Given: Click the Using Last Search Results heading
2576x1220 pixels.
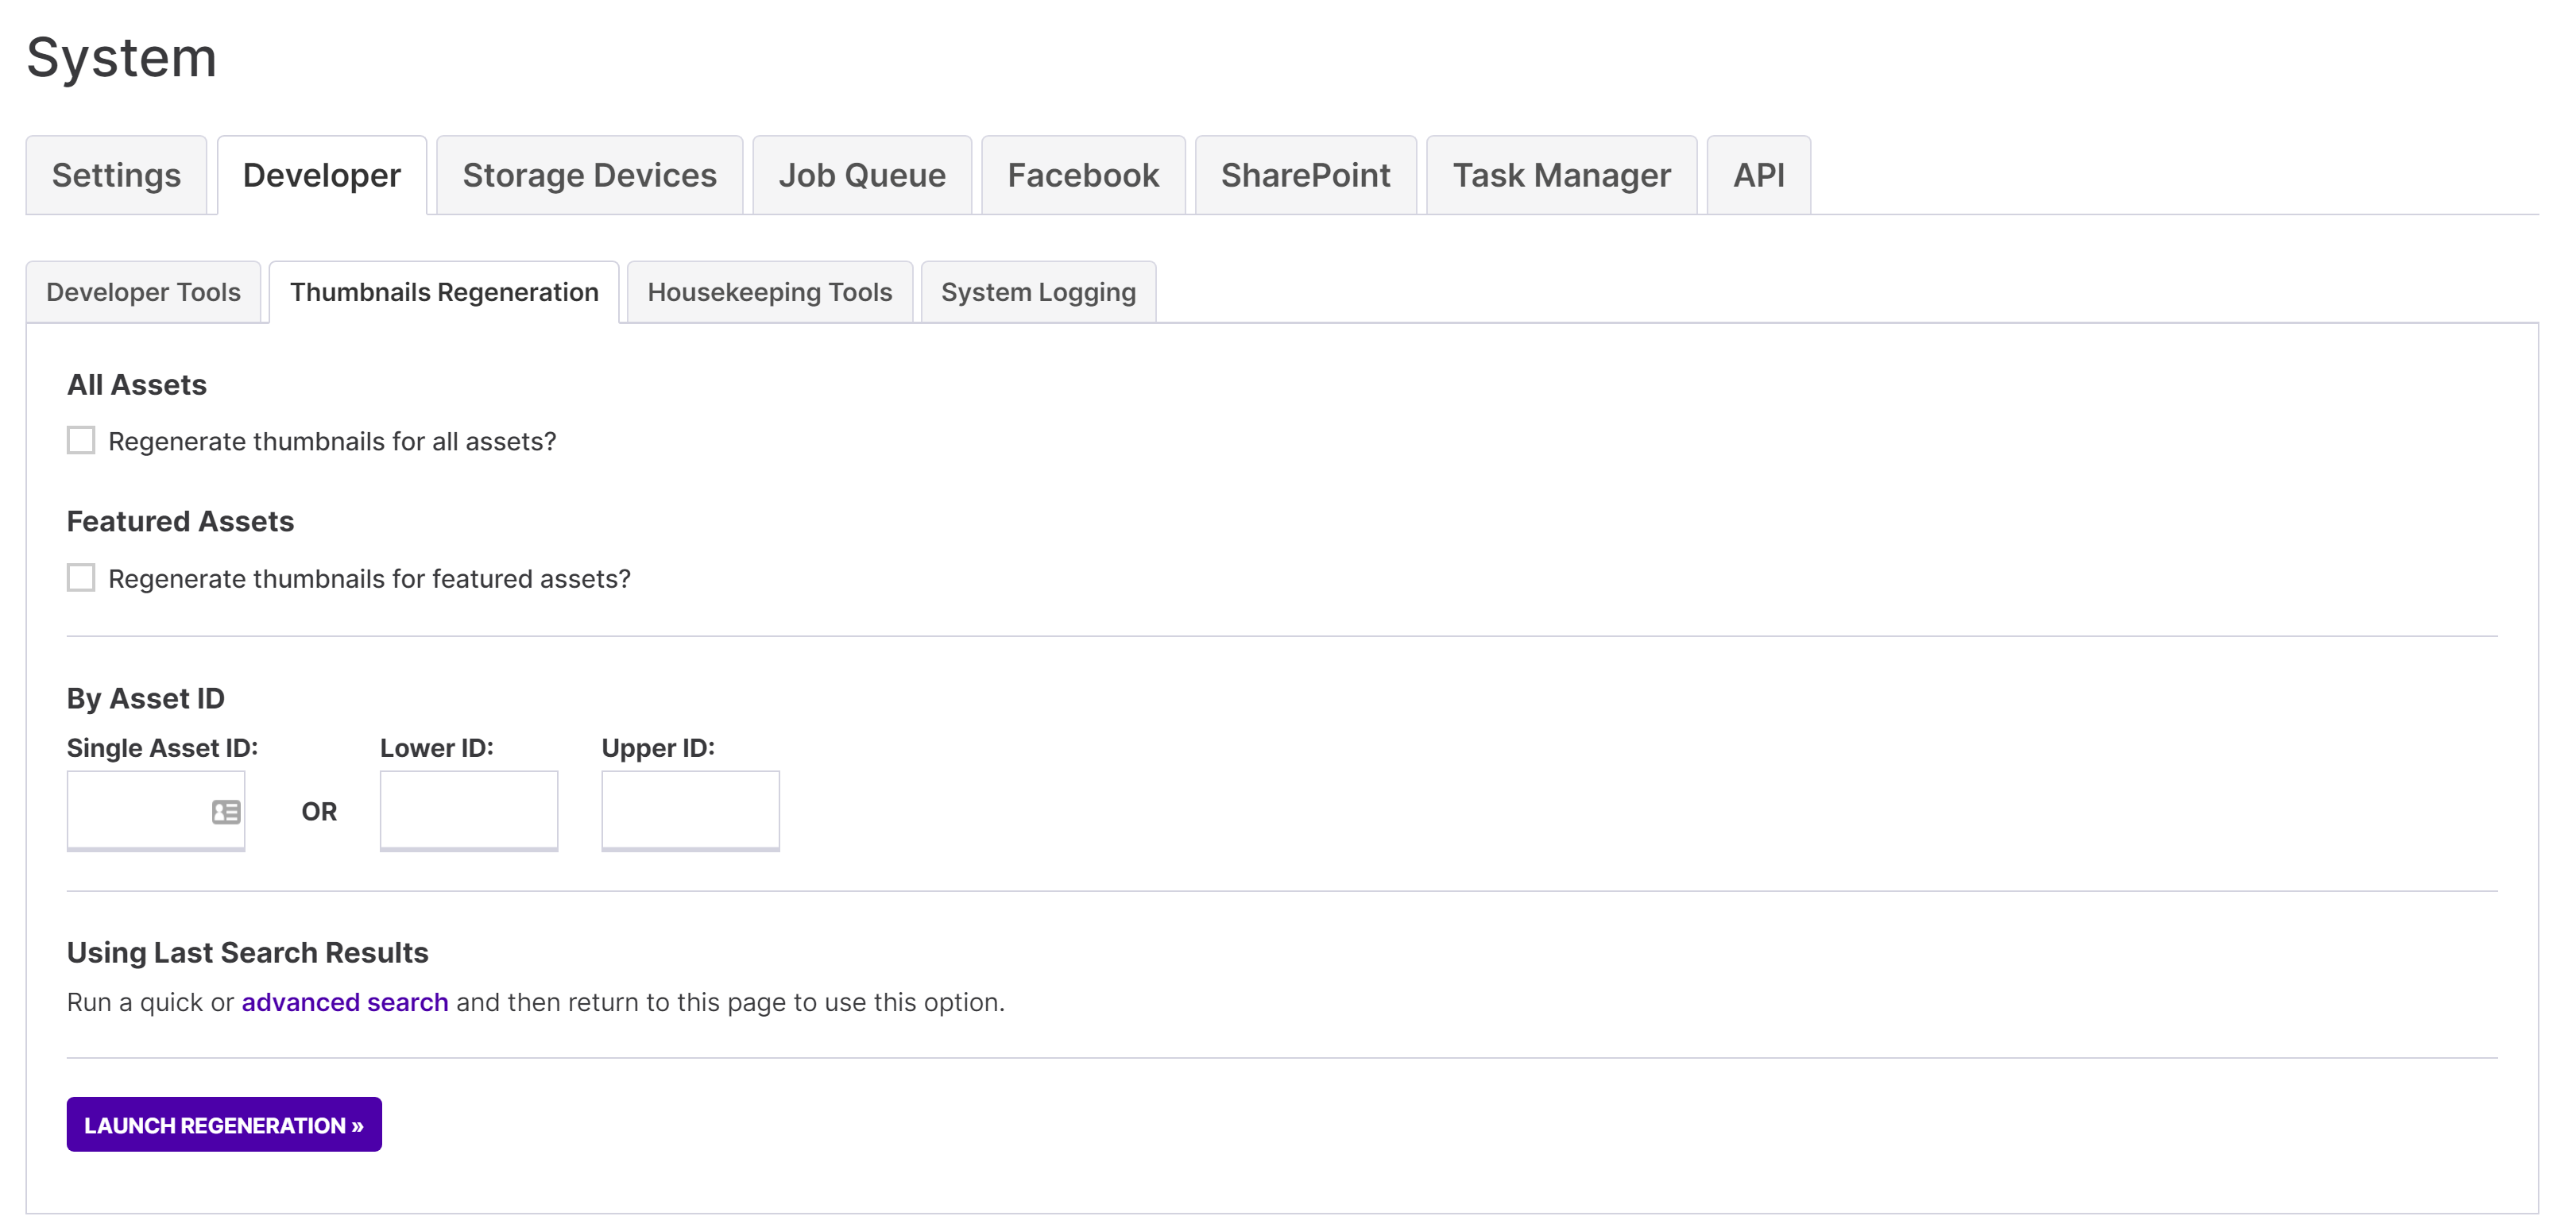Looking at the screenshot, I should (x=248, y=953).
